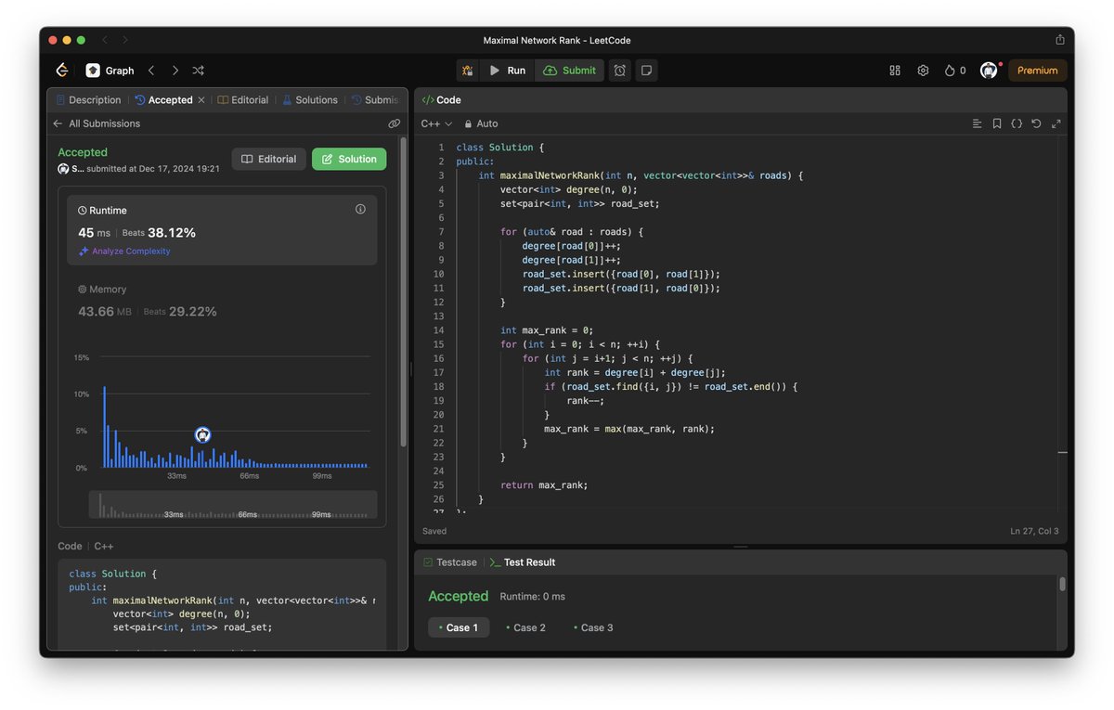Go to the previous problem arrow
This screenshot has height=710, width=1114.
point(151,71)
